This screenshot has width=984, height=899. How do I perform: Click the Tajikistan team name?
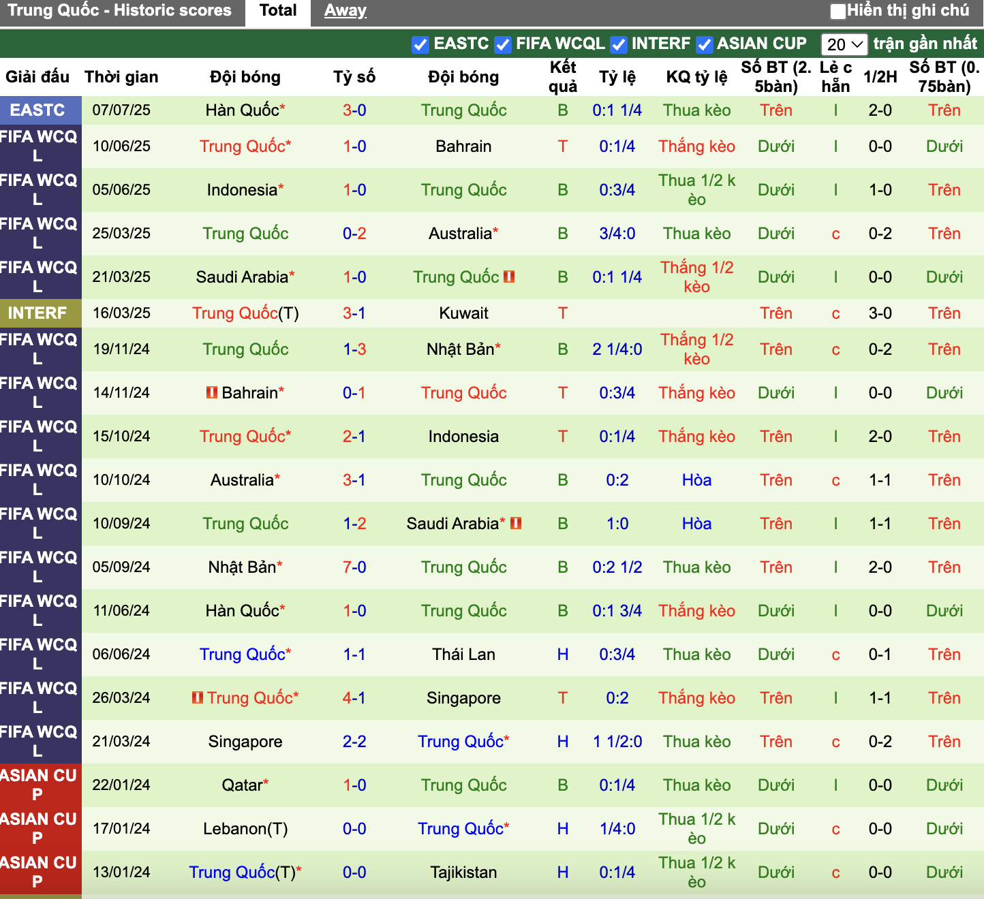coord(463,872)
